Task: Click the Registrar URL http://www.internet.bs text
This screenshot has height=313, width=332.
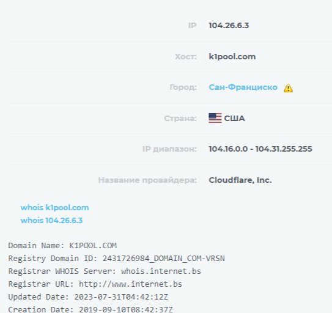Action: click(x=95, y=284)
